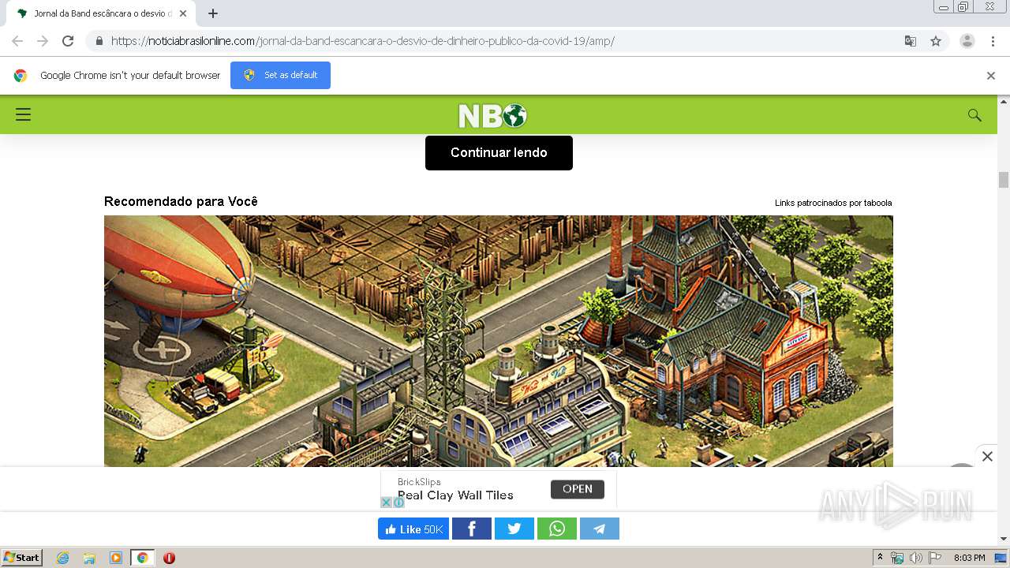
Task: Bookmark this page with the star icon
Action: pos(936,41)
